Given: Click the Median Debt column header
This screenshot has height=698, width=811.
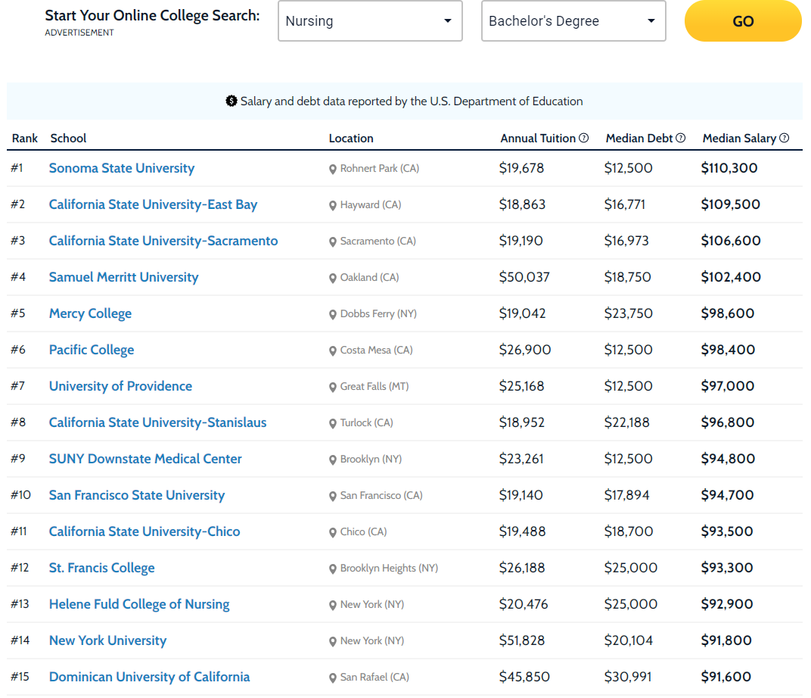Looking at the screenshot, I should click(639, 138).
